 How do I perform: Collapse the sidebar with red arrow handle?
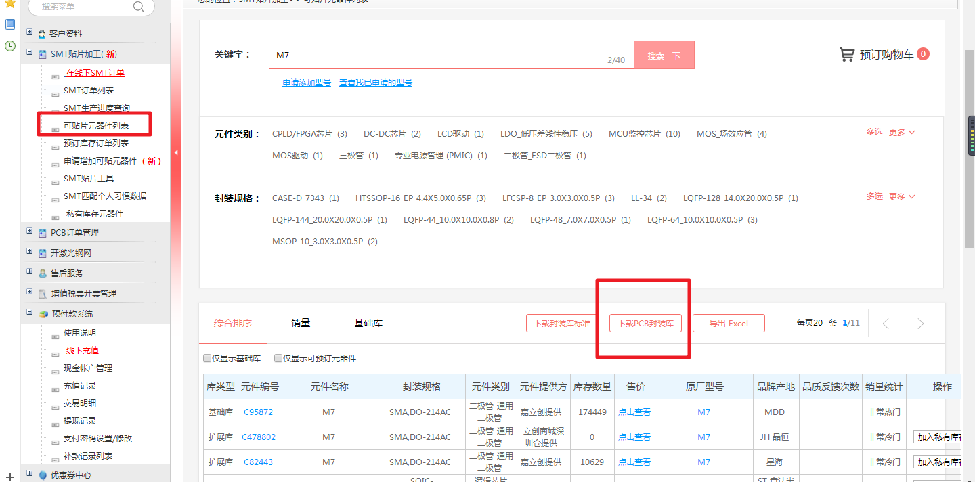[x=176, y=153]
